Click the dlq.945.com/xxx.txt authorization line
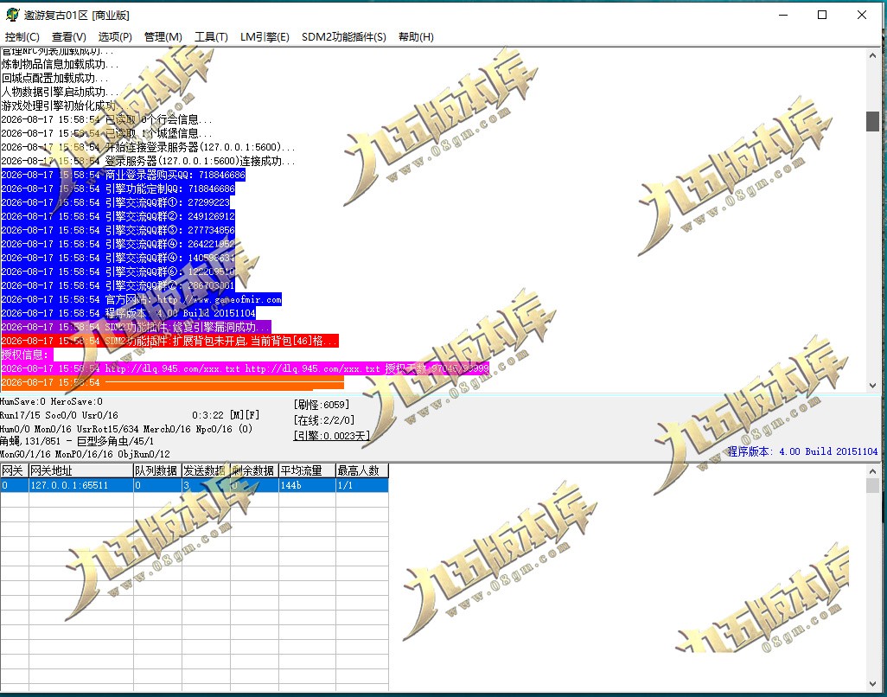This screenshot has width=887, height=697. tap(245, 368)
